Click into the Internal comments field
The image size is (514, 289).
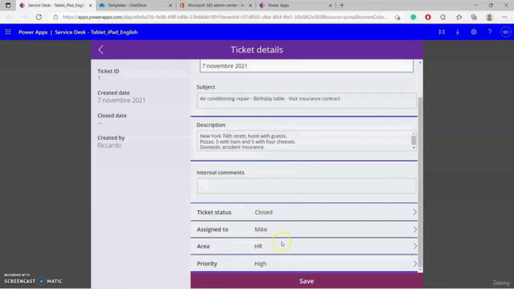307,185
